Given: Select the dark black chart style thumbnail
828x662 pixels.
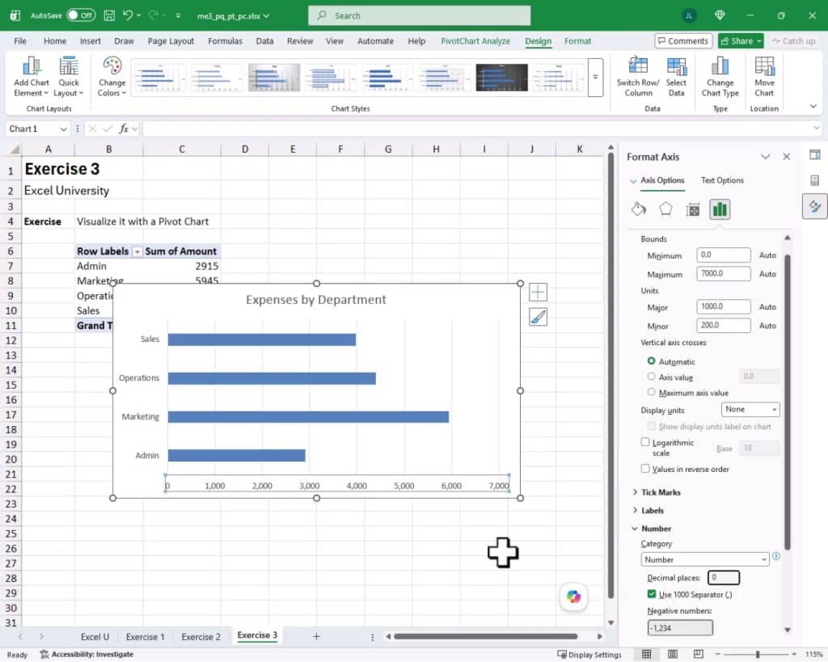Looking at the screenshot, I should pos(501,77).
